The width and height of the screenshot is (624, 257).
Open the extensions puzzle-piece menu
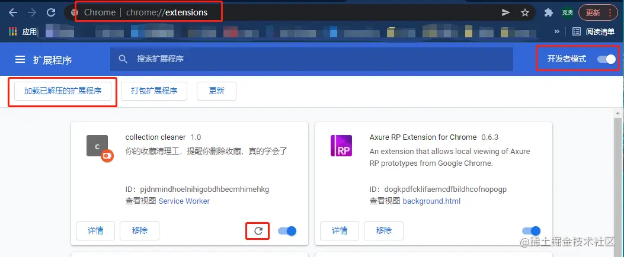[x=549, y=12]
